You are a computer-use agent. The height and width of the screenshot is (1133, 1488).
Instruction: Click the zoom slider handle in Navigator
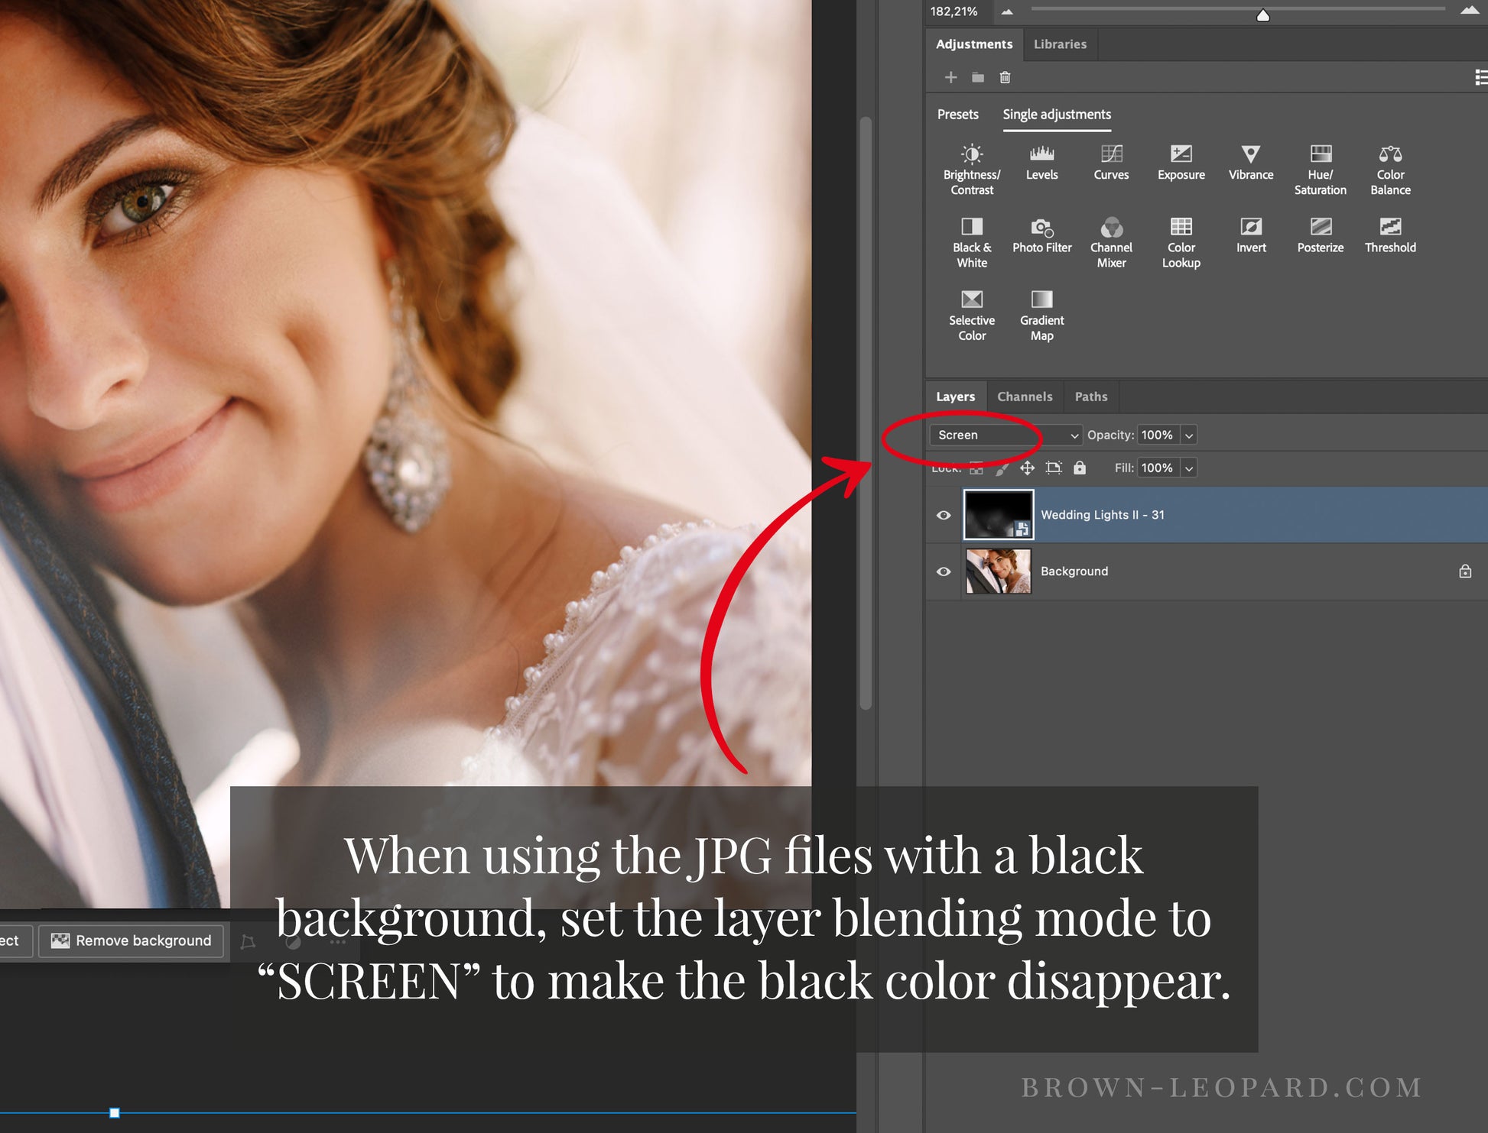coord(1262,15)
